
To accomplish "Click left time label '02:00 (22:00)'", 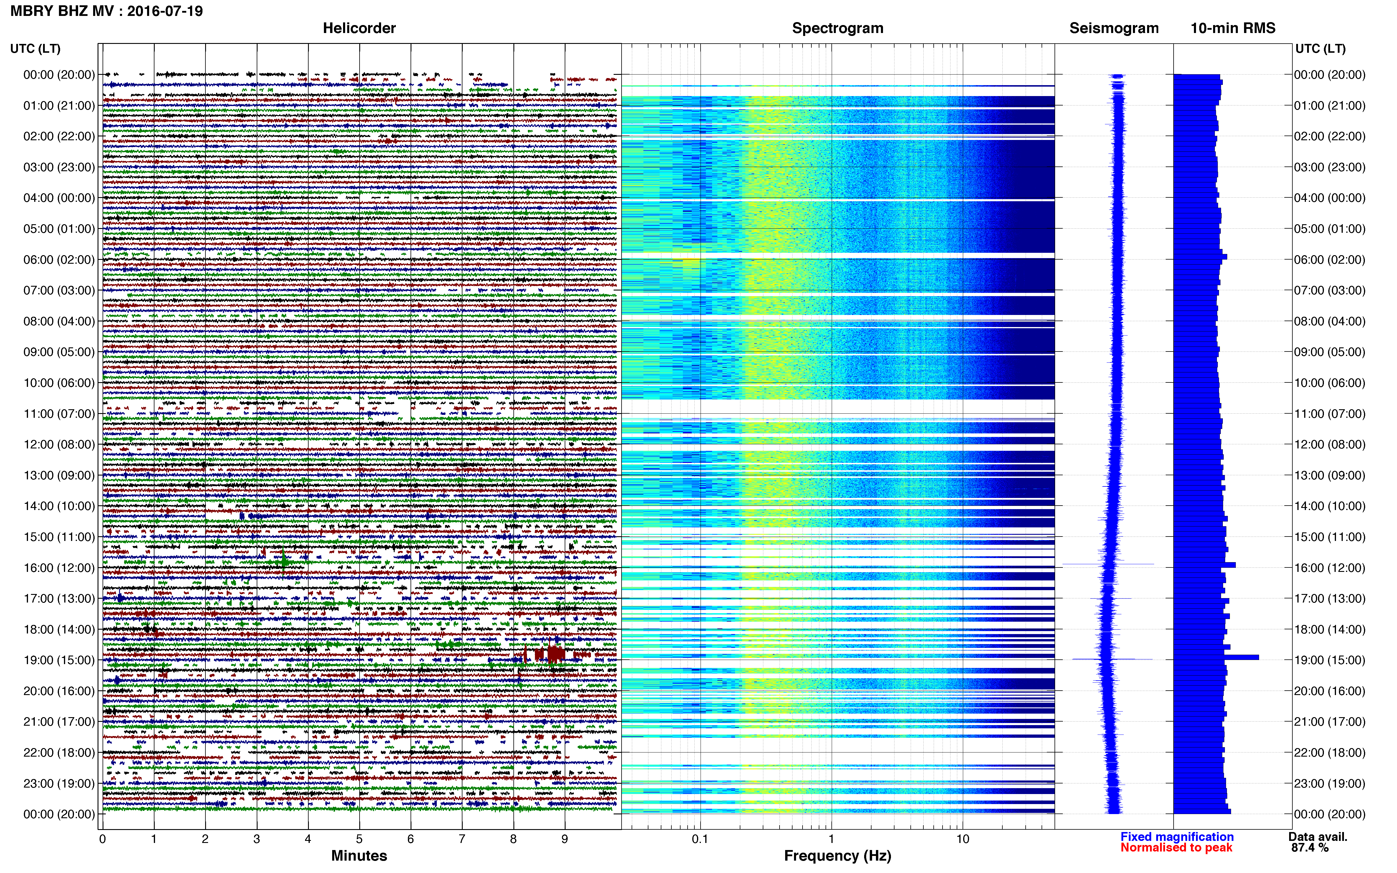I will tap(59, 136).
